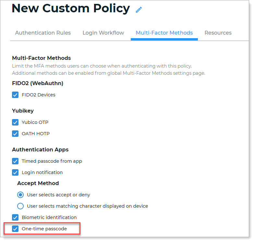Select User selects accept or deny radio

(x=20, y=195)
